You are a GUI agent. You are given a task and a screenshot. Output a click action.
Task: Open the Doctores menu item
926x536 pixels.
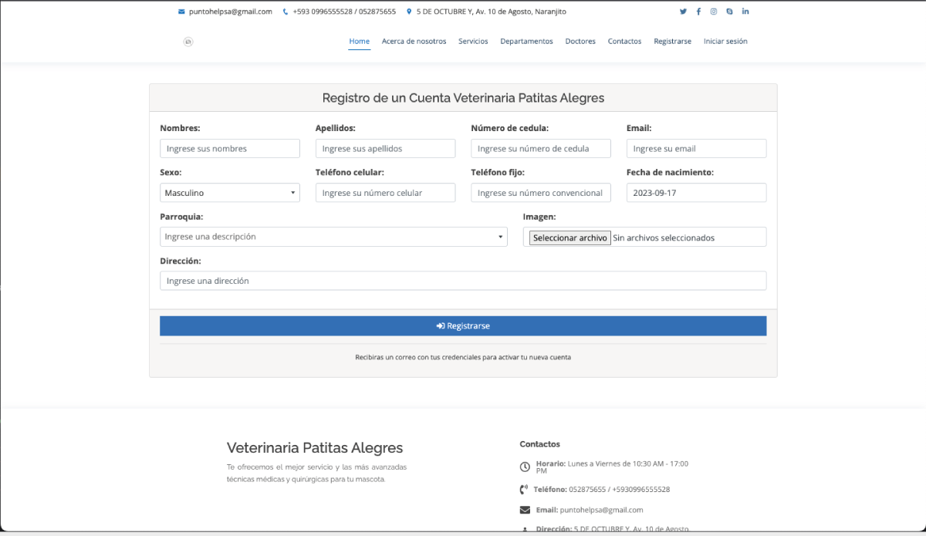pos(580,42)
